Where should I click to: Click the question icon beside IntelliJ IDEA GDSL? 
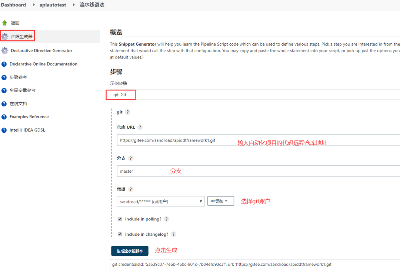click(x=4, y=130)
